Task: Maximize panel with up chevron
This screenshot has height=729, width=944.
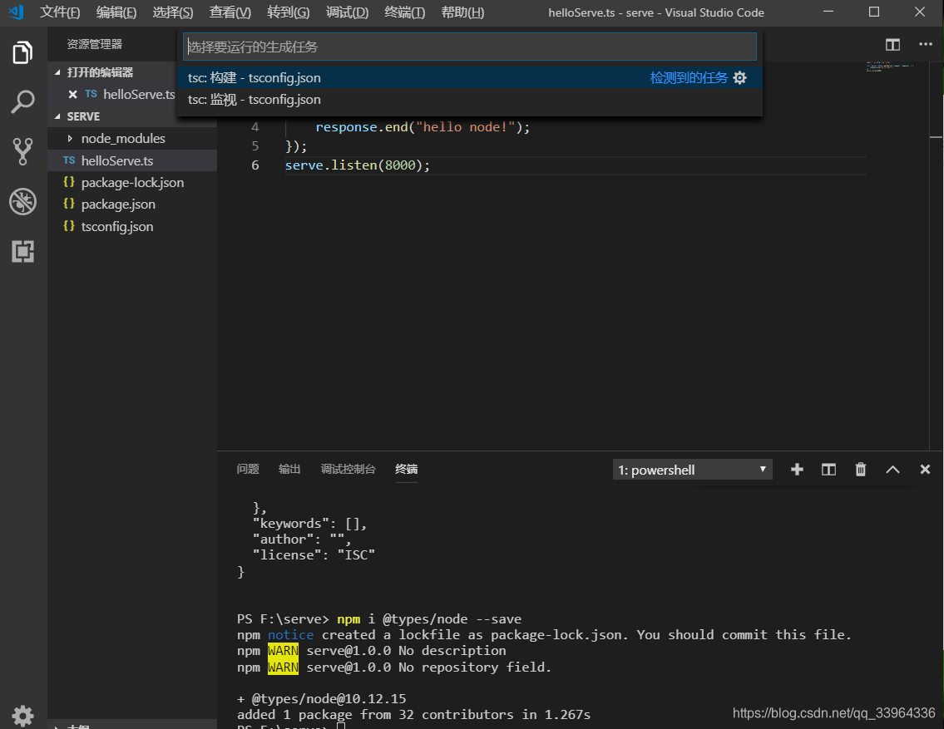Action: 892,469
